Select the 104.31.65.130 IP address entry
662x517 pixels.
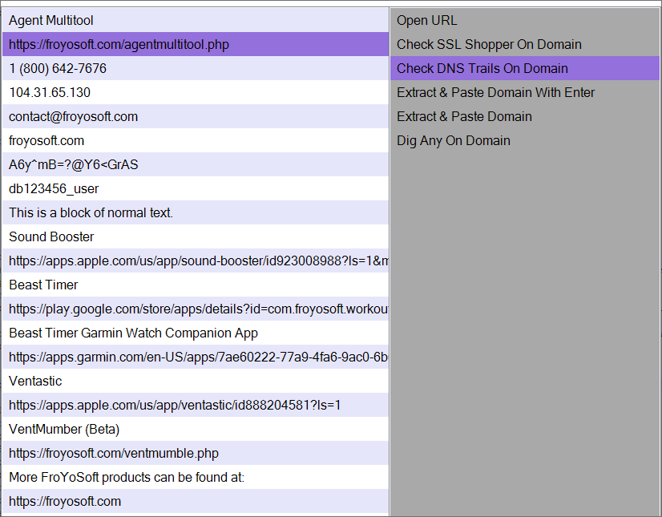pyautogui.click(x=196, y=92)
